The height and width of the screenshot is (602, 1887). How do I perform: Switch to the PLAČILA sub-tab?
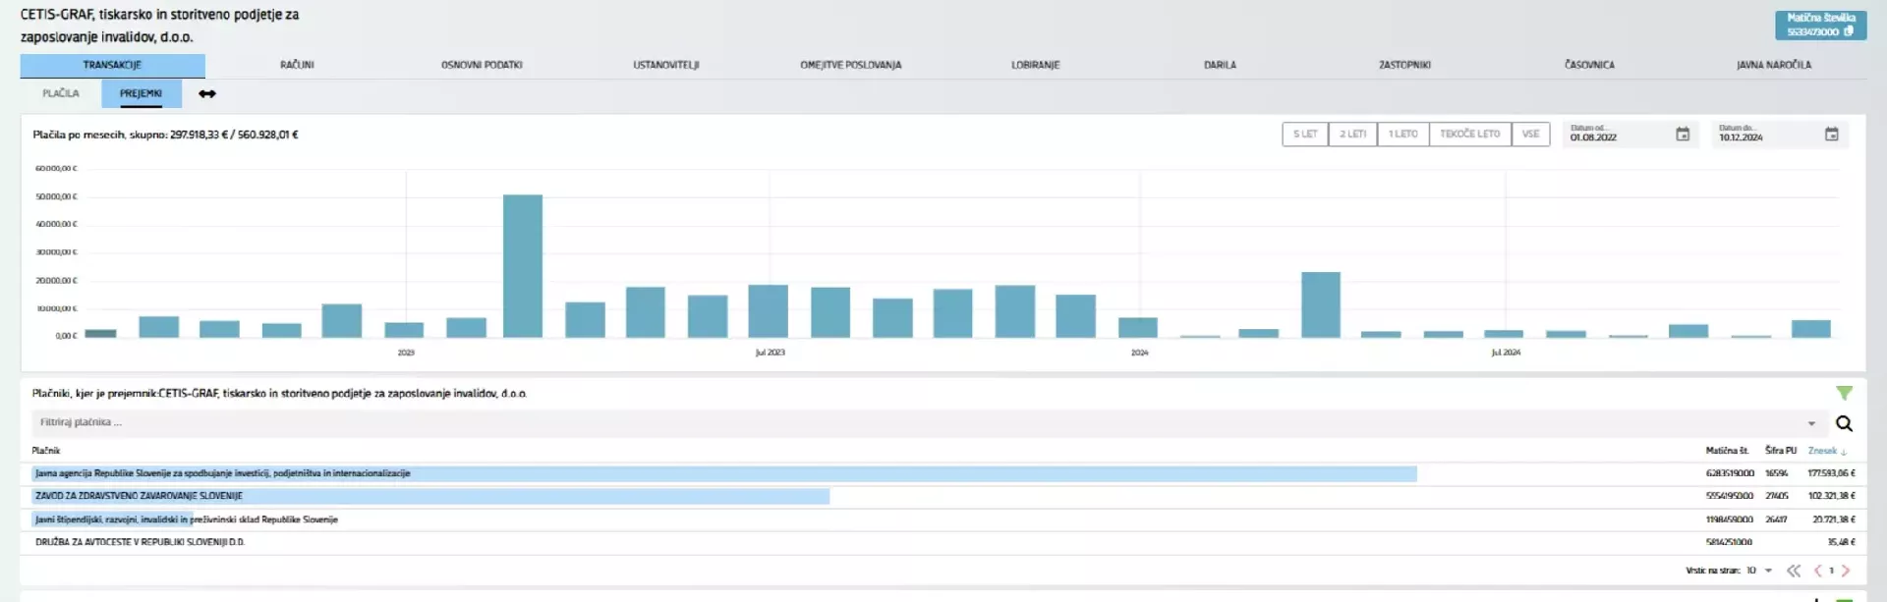pos(61,93)
